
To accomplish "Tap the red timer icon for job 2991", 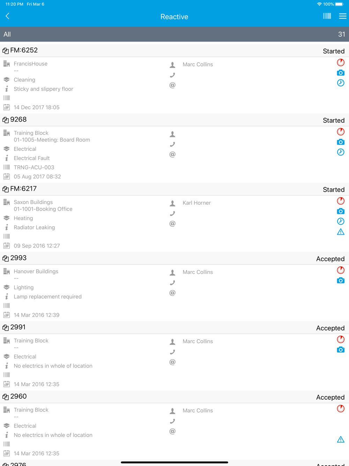I will (x=341, y=339).
